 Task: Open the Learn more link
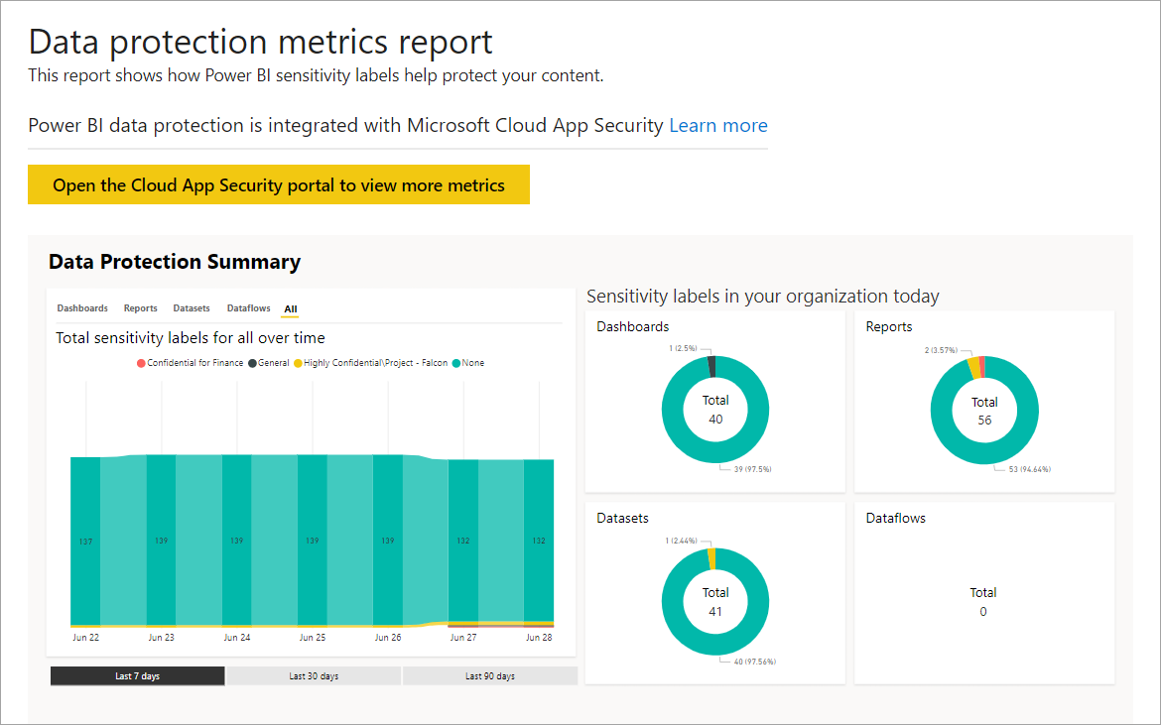(718, 126)
